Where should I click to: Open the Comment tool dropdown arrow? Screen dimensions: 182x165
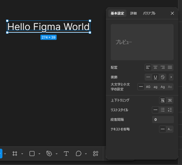coord(86,154)
